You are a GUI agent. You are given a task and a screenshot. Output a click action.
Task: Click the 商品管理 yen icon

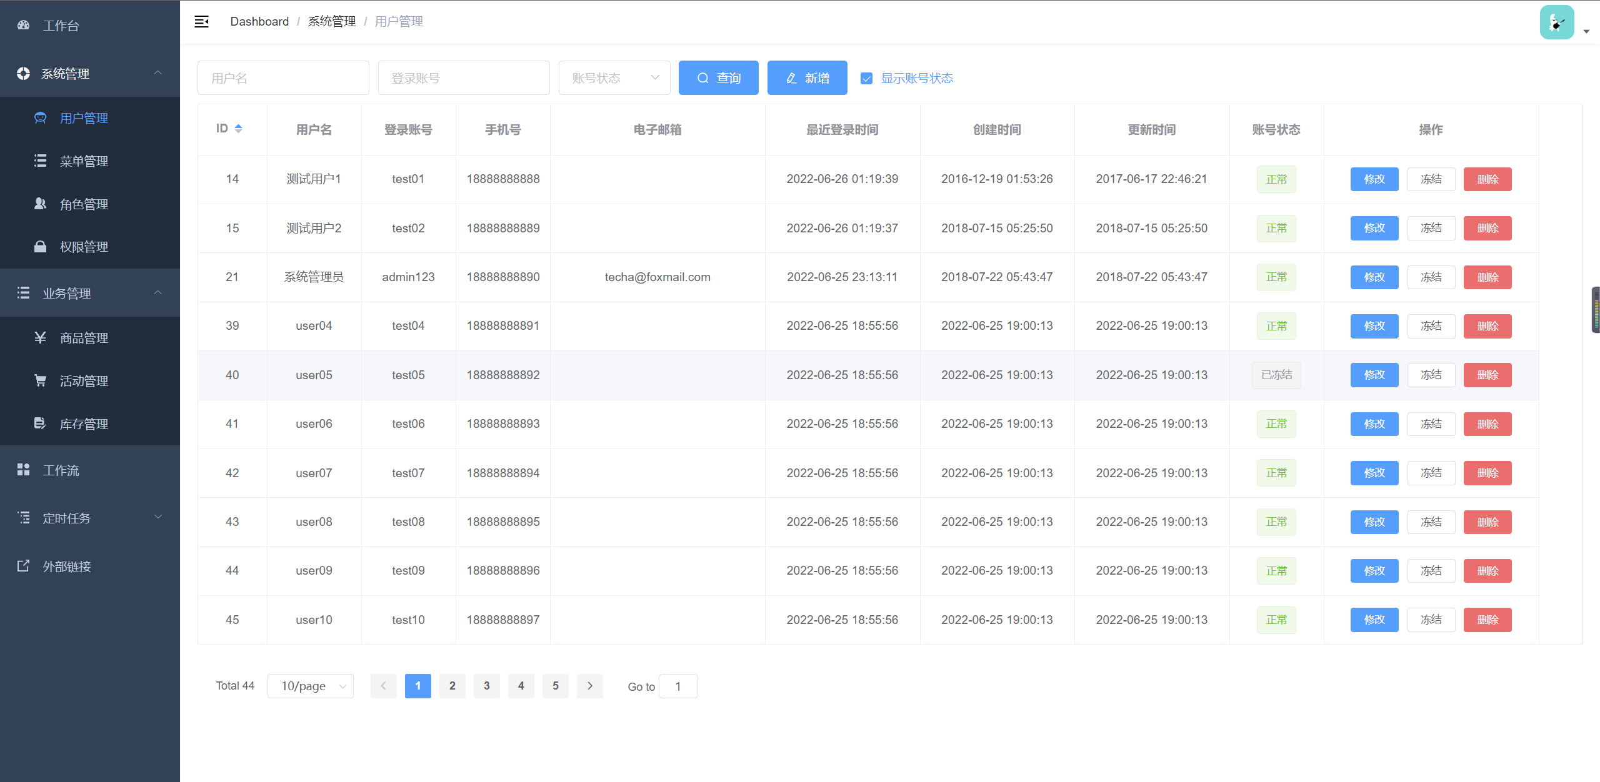click(40, 338)
